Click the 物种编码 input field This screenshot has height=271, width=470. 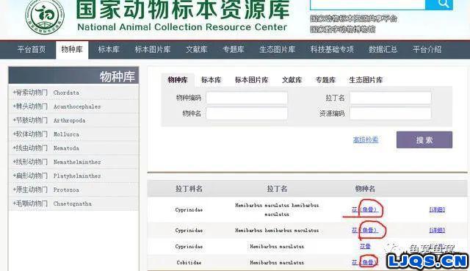[x=247, y=98]
